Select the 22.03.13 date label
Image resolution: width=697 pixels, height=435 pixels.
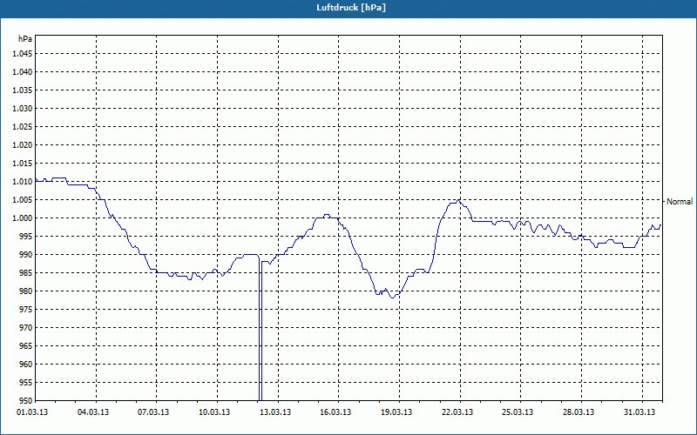(457, 412)
